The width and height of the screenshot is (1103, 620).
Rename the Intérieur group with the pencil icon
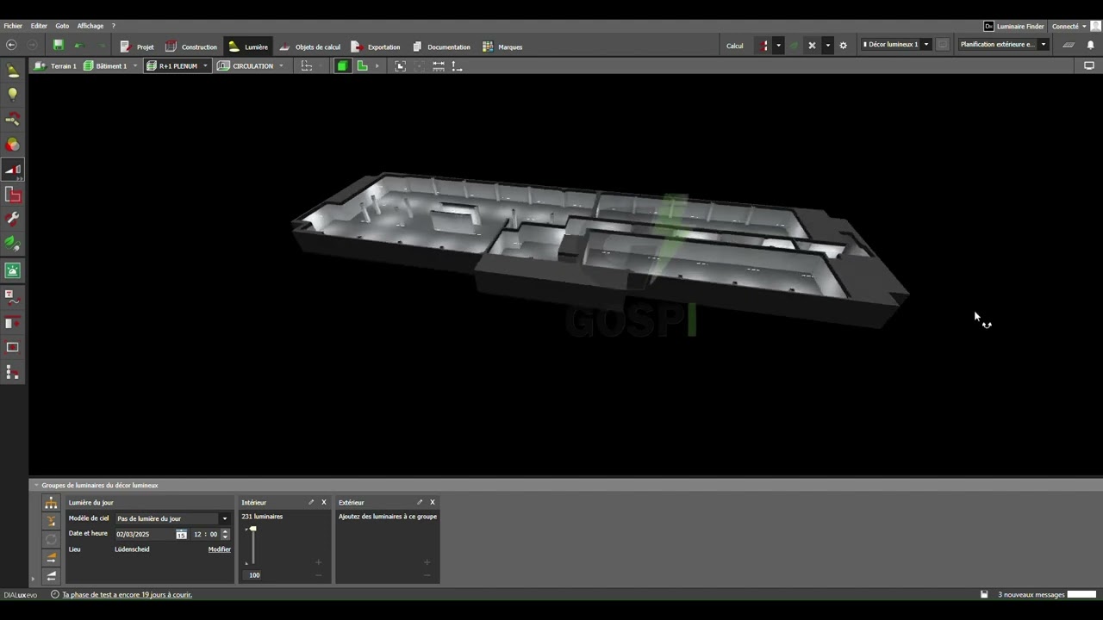pyautogui.click(x=311, y=502)
